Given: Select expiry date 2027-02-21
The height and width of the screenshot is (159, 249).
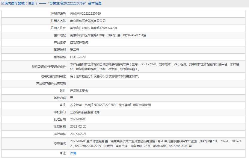Looking at the screenshot, I should tap(78, 134).
